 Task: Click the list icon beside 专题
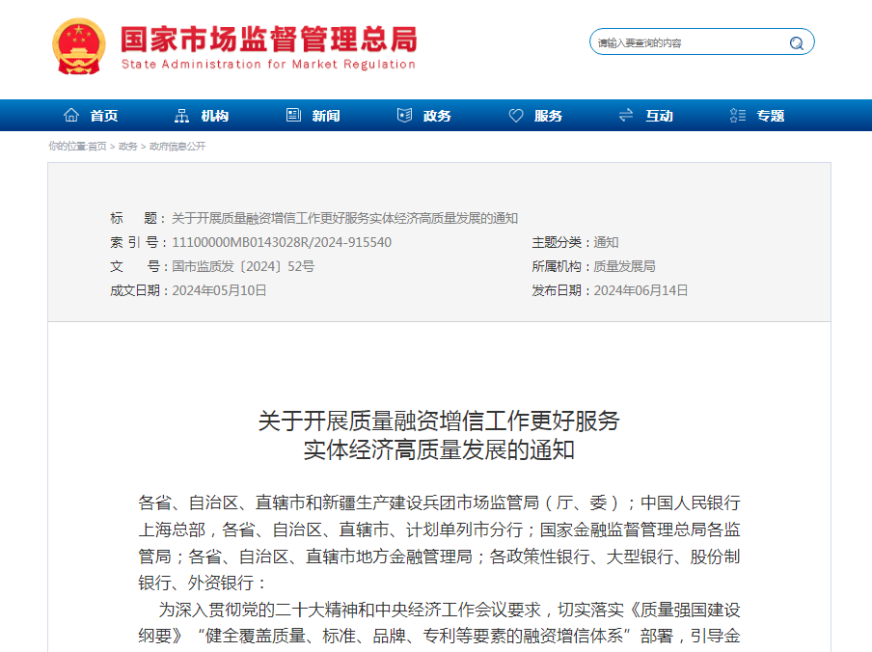tap(738, 116)
